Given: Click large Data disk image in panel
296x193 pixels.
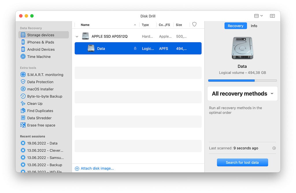Looking at the screenshot, I should [x=243, y=48].
